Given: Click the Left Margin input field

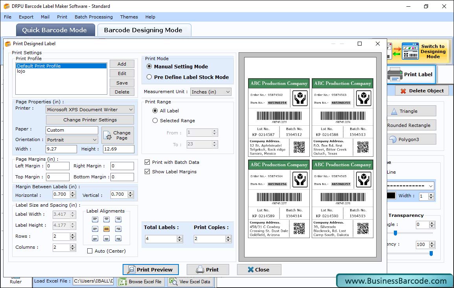Looking at the screenshot, I should point(58,166).
